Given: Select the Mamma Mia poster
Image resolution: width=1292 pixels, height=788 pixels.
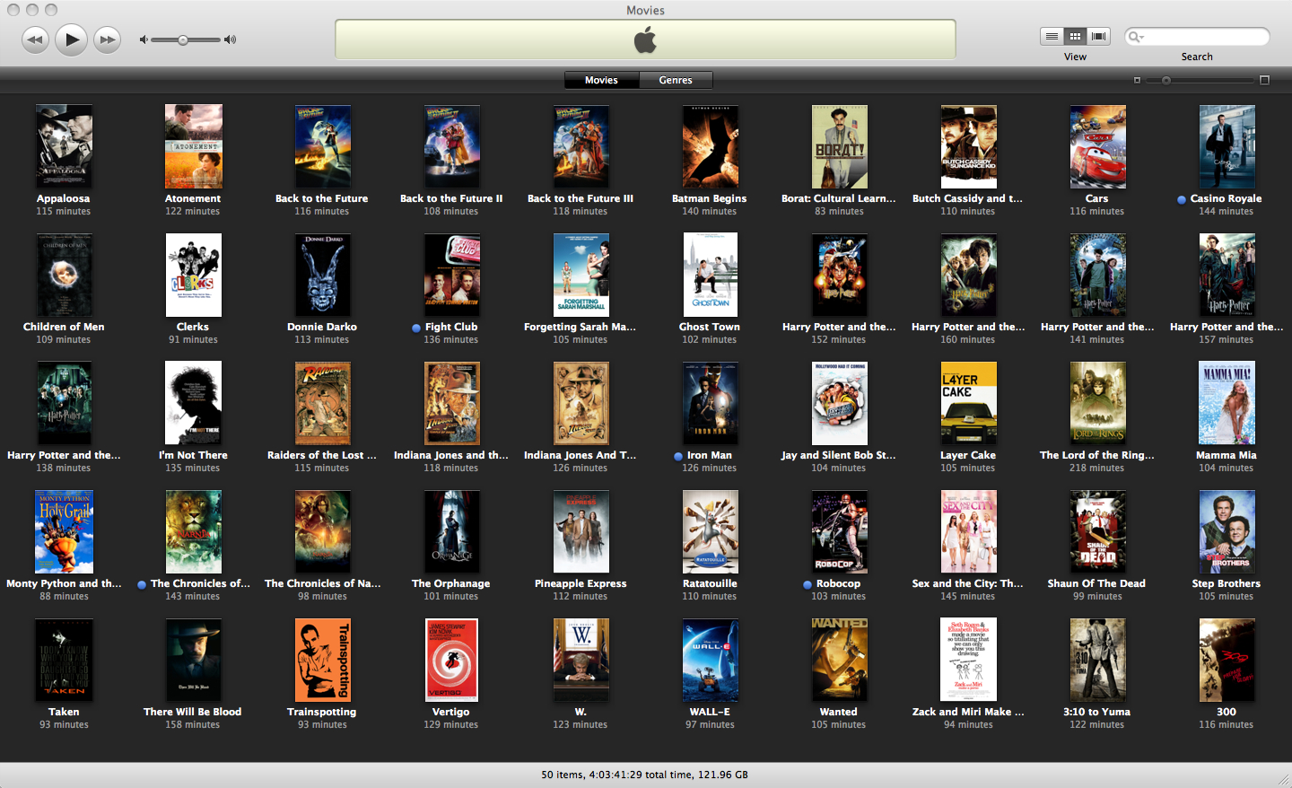Looking at the screenshot, I should [1227, 403].
